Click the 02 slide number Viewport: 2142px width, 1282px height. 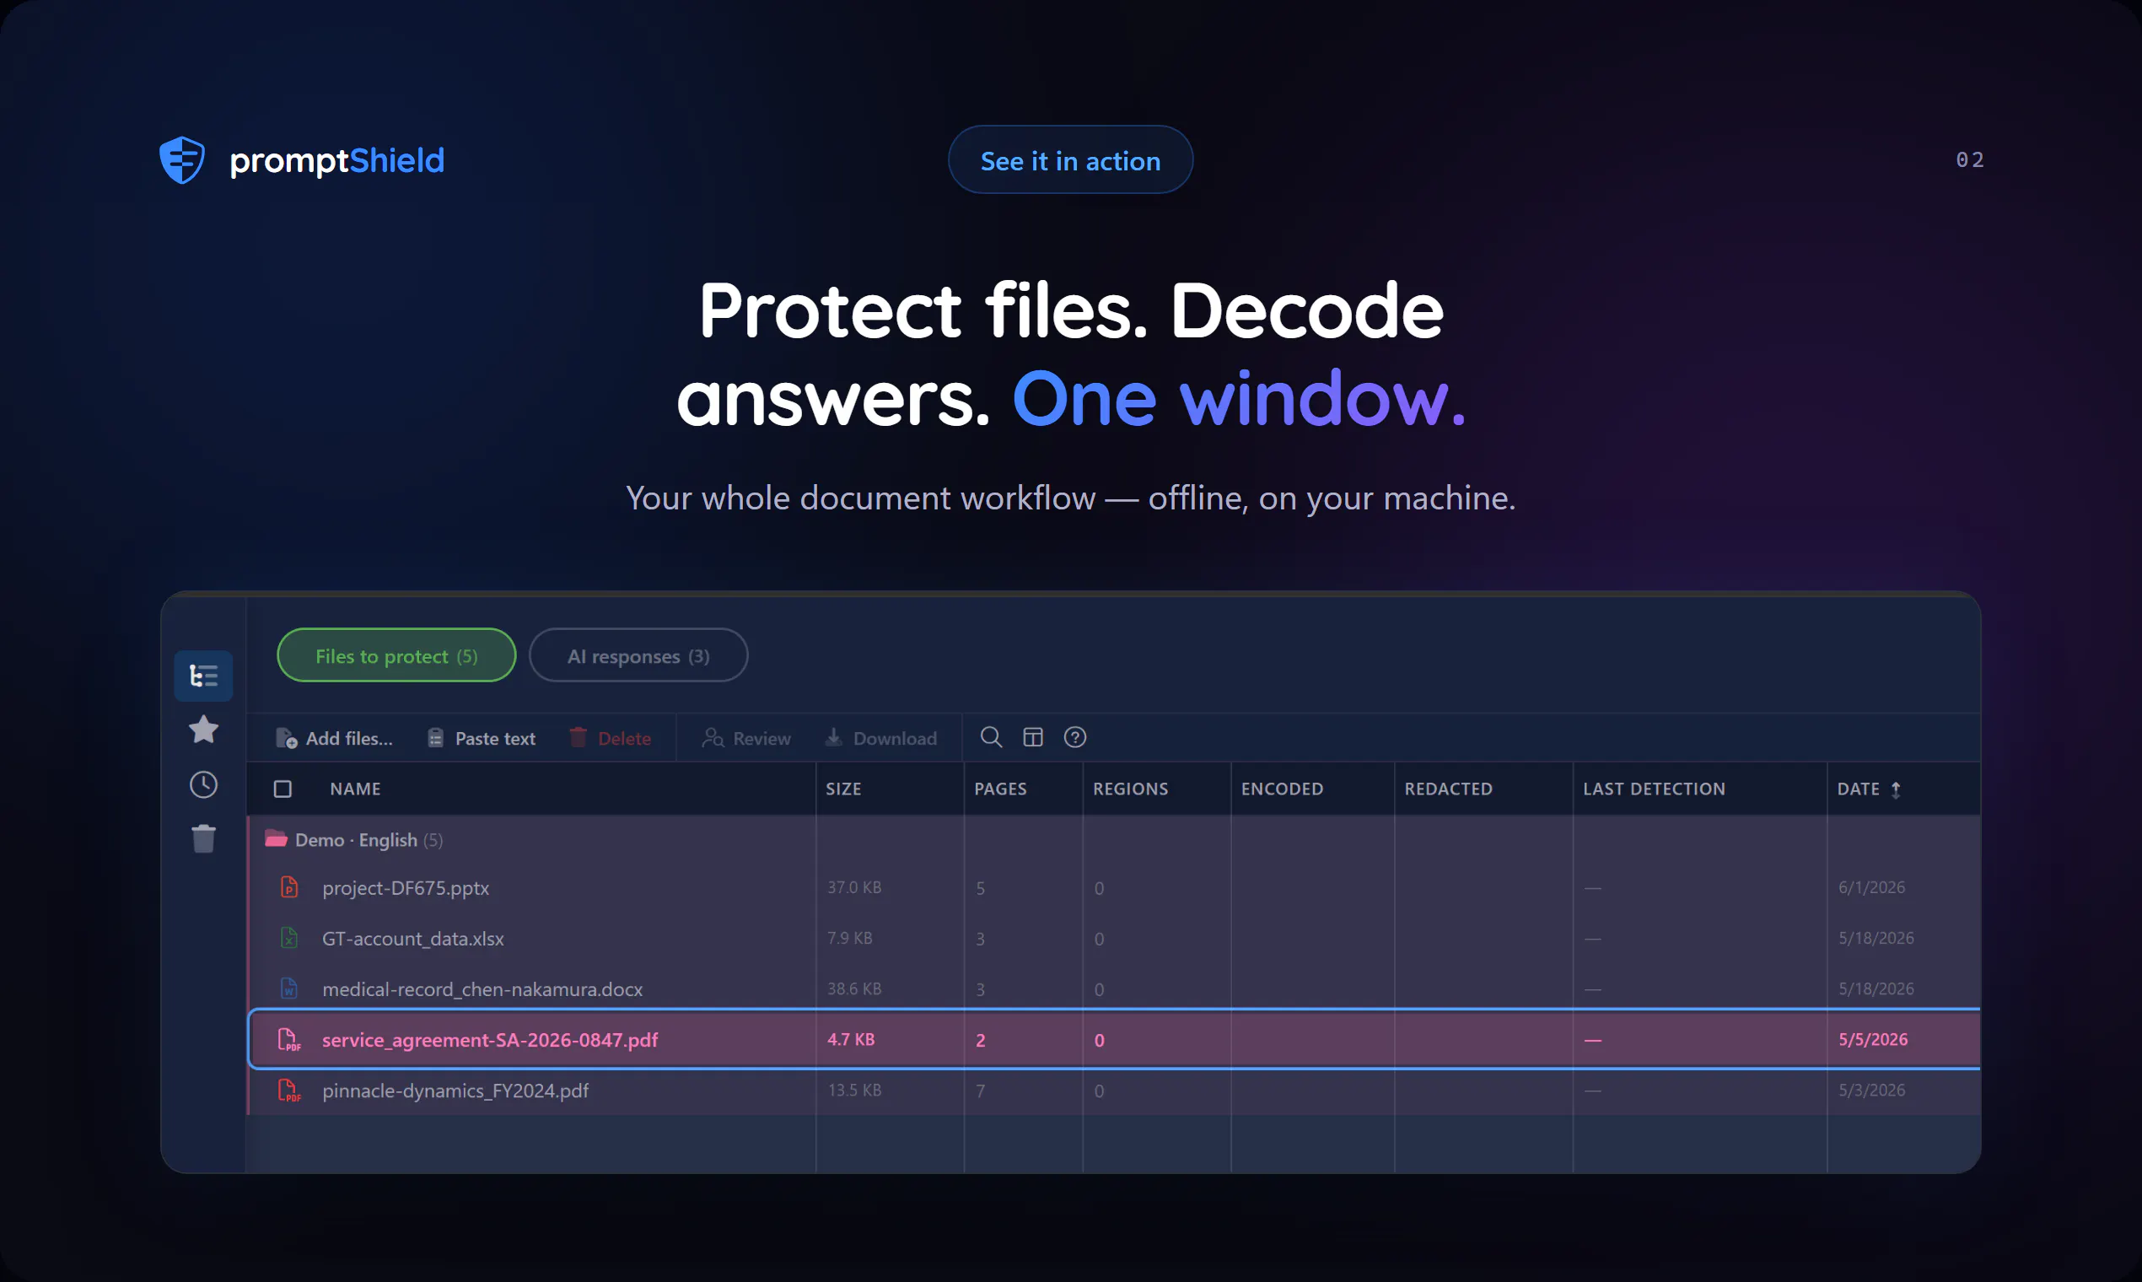[x=1970, y=159]
